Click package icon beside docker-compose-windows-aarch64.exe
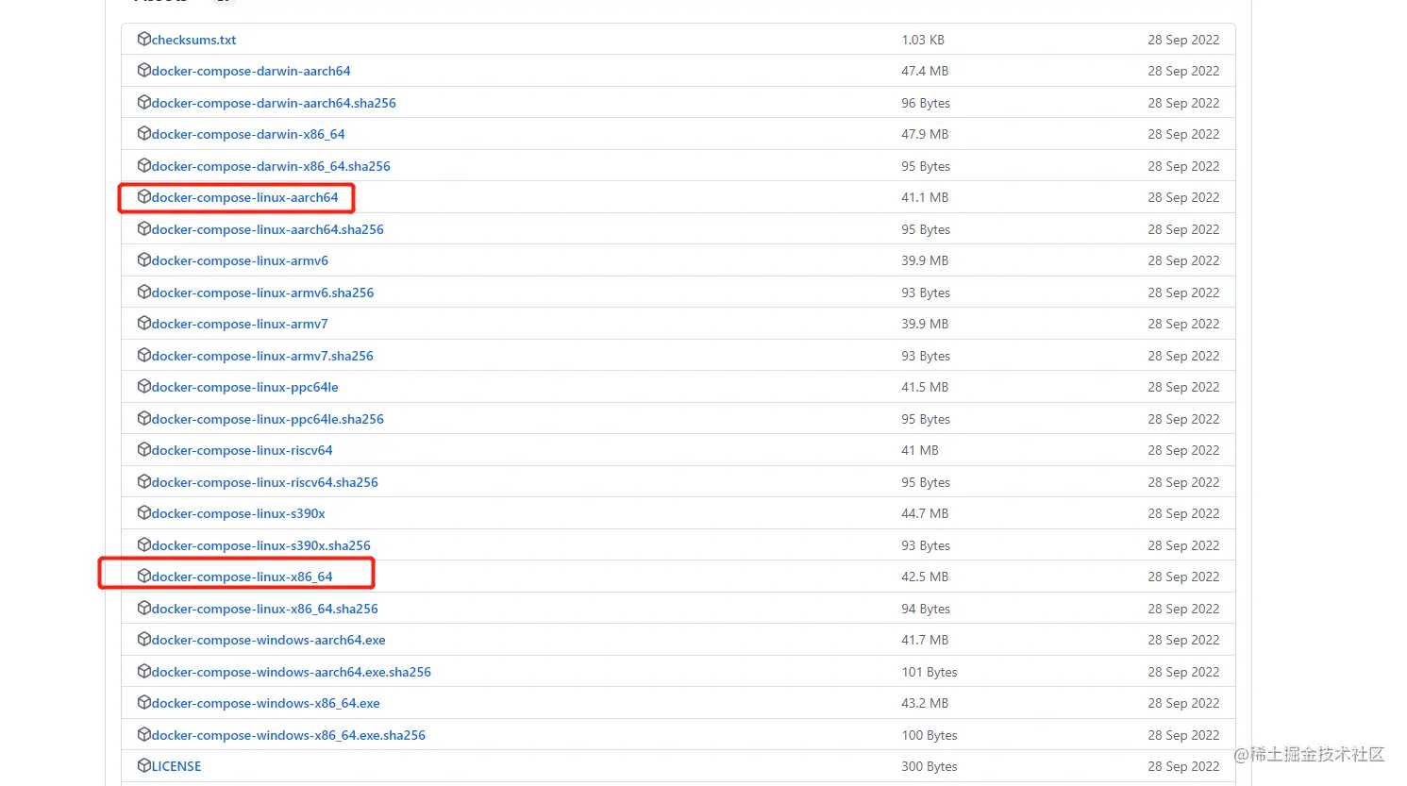The image size is (1407, 786). click(144, 639)
